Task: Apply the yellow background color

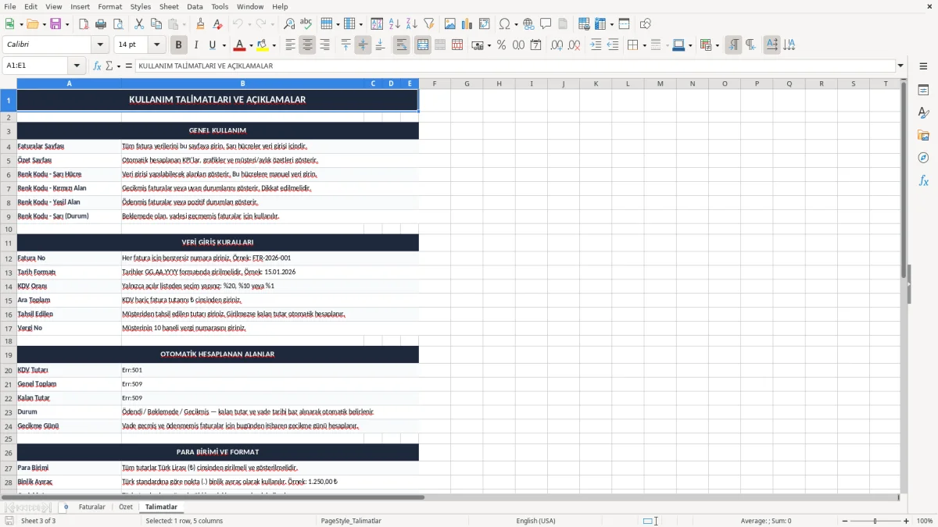Action: click(263, 45)
